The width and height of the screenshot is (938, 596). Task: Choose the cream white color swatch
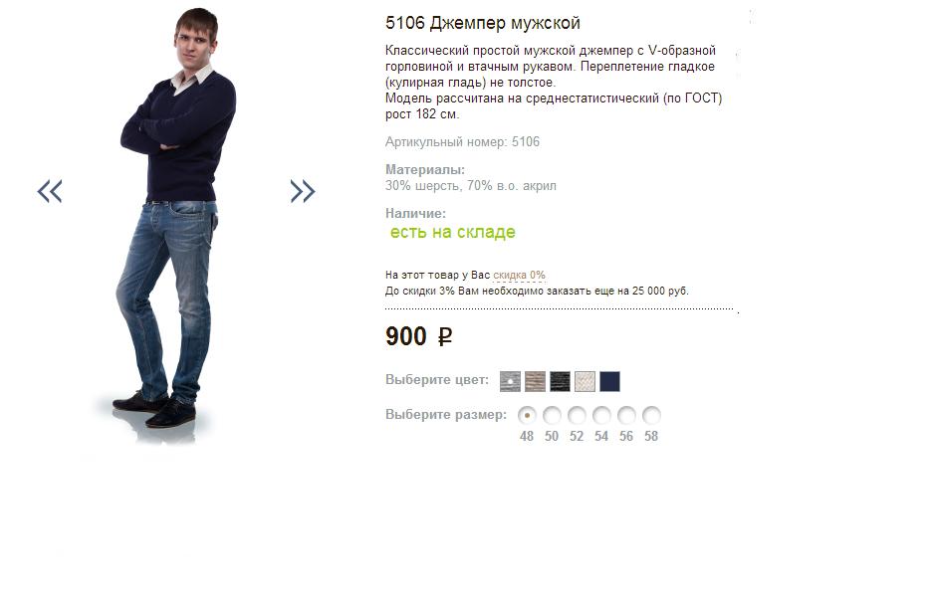pos(586,381)
